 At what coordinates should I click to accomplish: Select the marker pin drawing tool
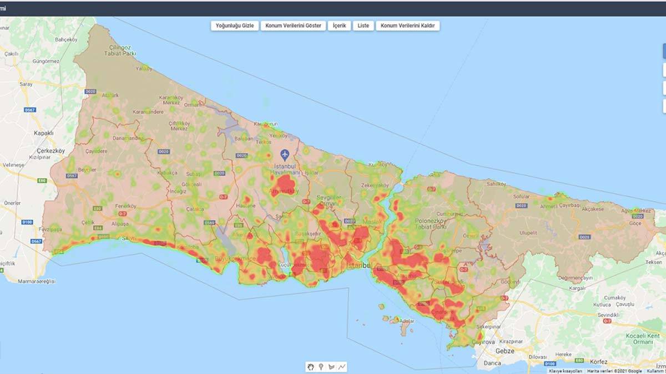pyautogui.click(x=321, y=367)
